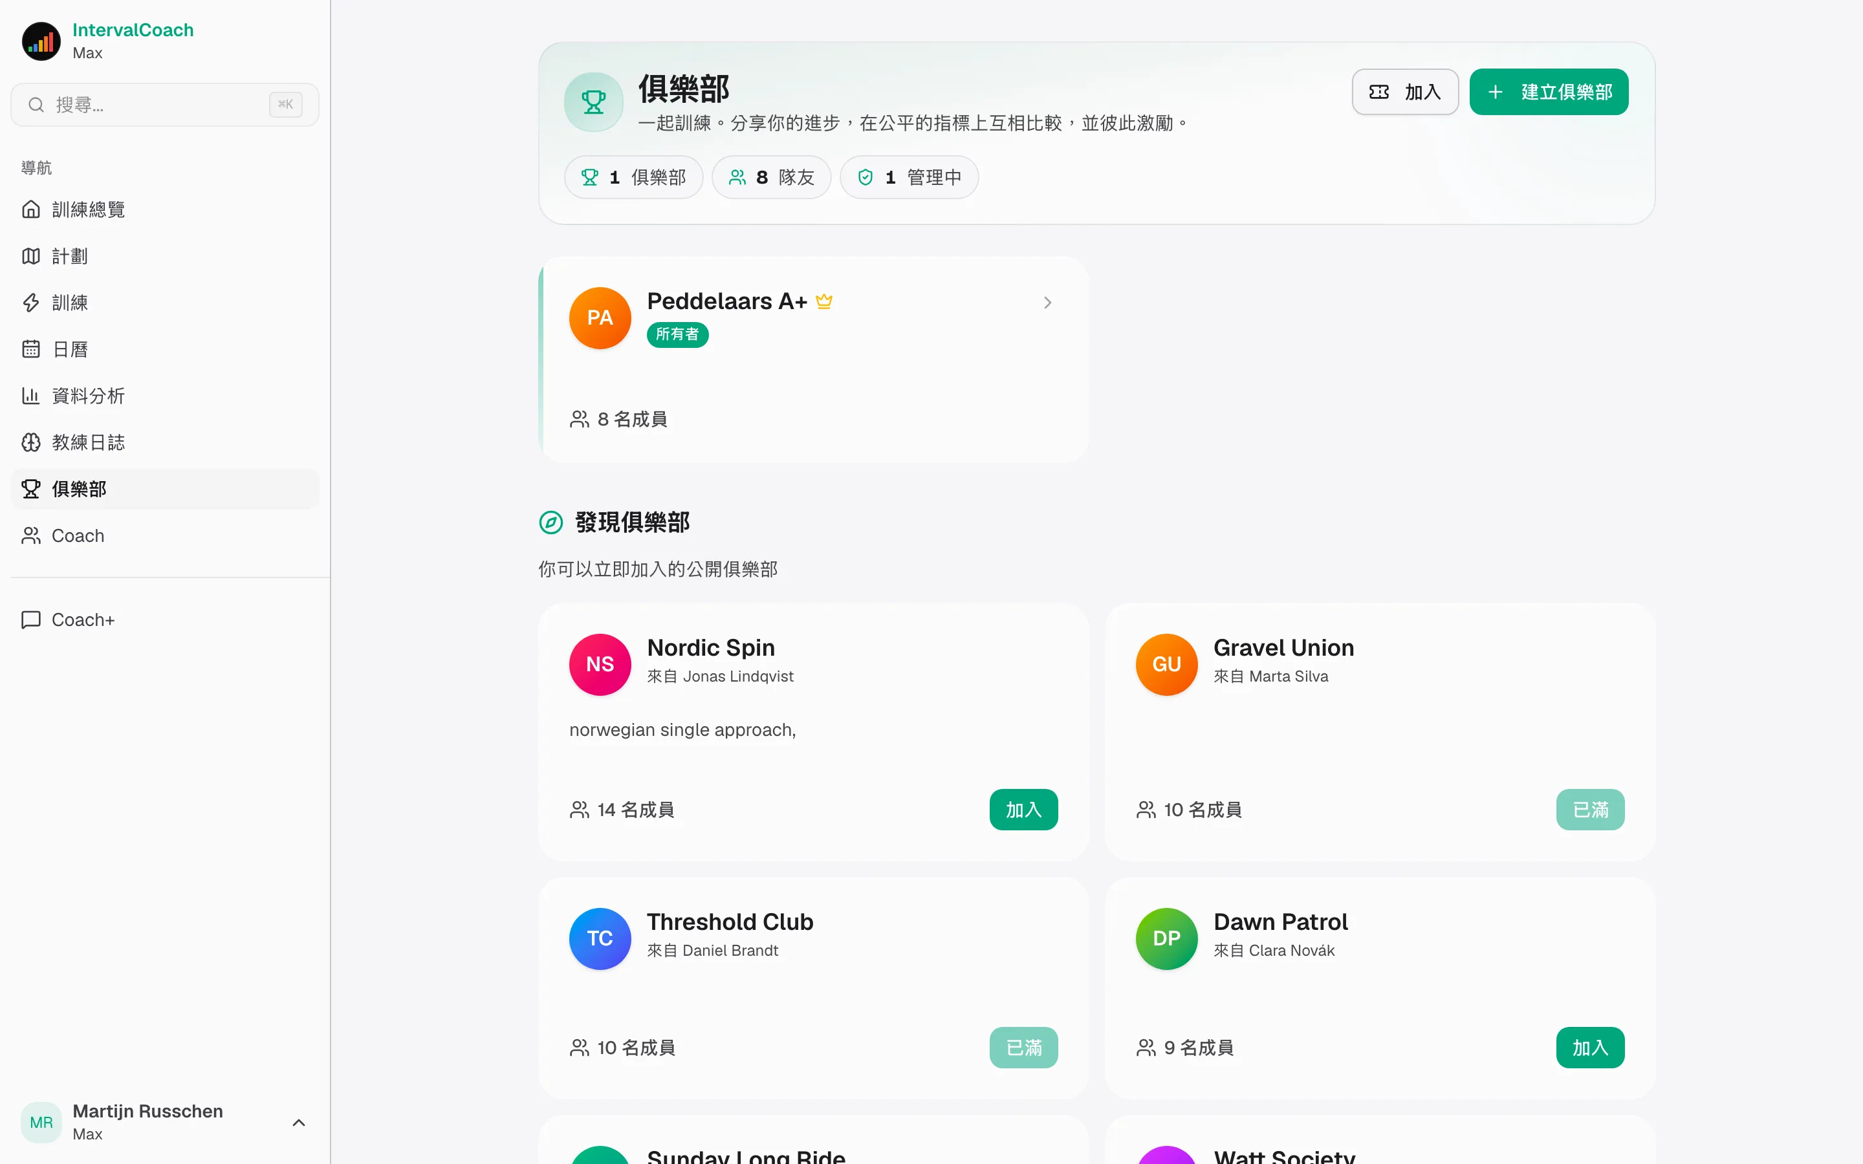The width and height of the screenshot is (1863, 1164).
Task: Click the home icon beside 訓練總覽
Action: point(31,210)
